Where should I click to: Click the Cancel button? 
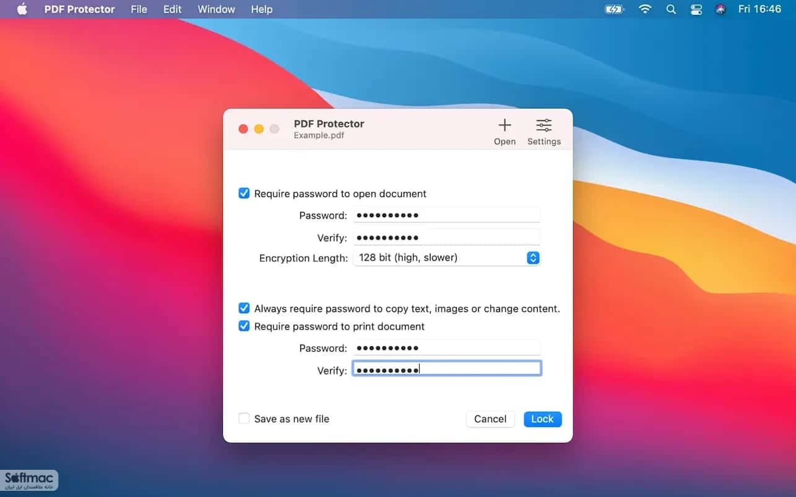(x=490, y=419)
